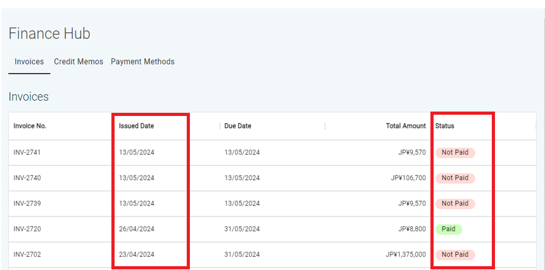Open invoice INV-2739
The height and width of the screenshot is (270, 545).
coord(27,203)
